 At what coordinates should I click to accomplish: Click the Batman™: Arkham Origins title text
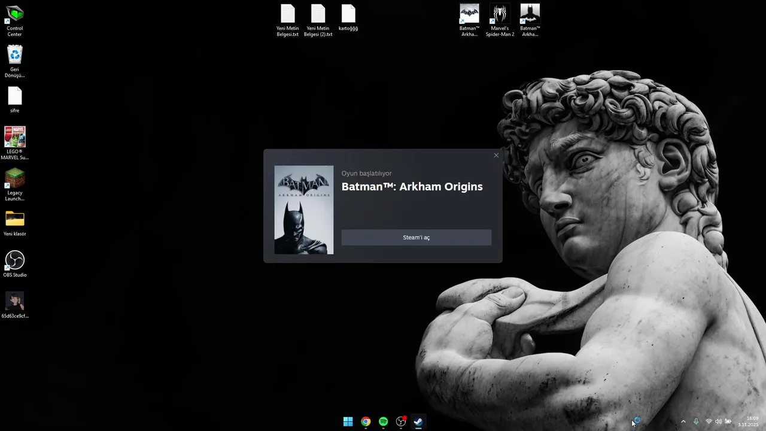(x=412, y=186)
